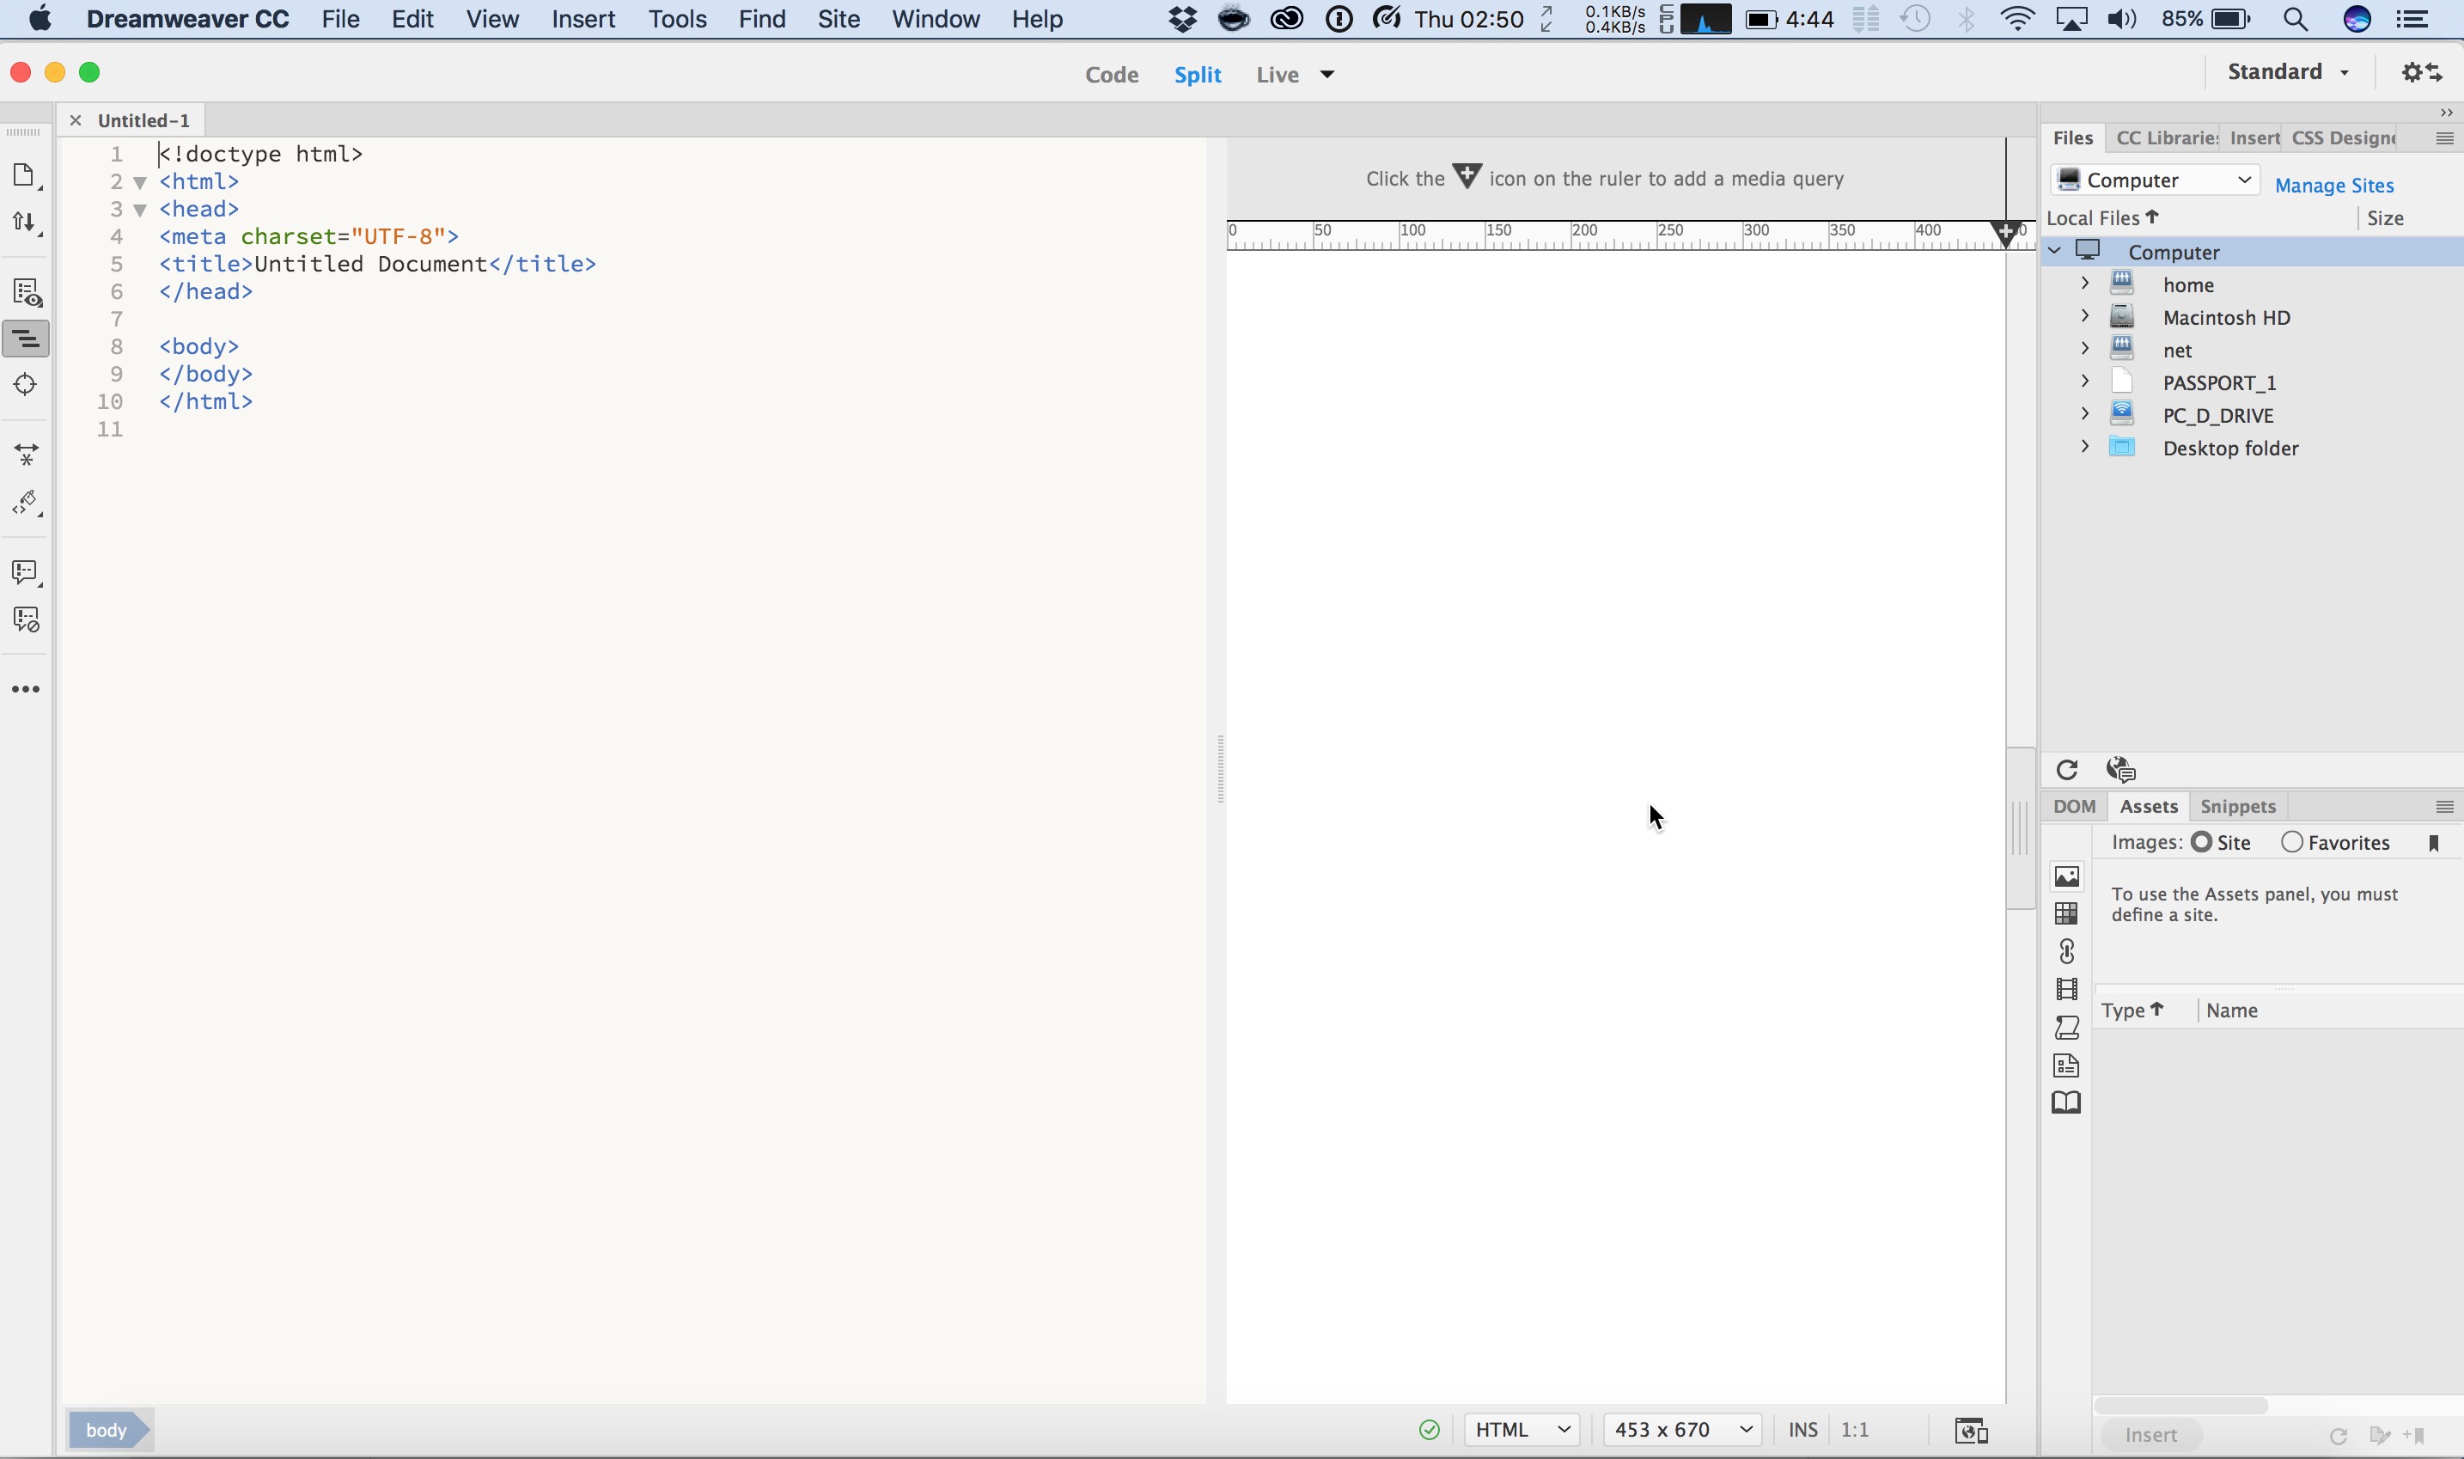Click the Live View Options icon in toolbar
2464x1459 pixels.
pos(27,293)
